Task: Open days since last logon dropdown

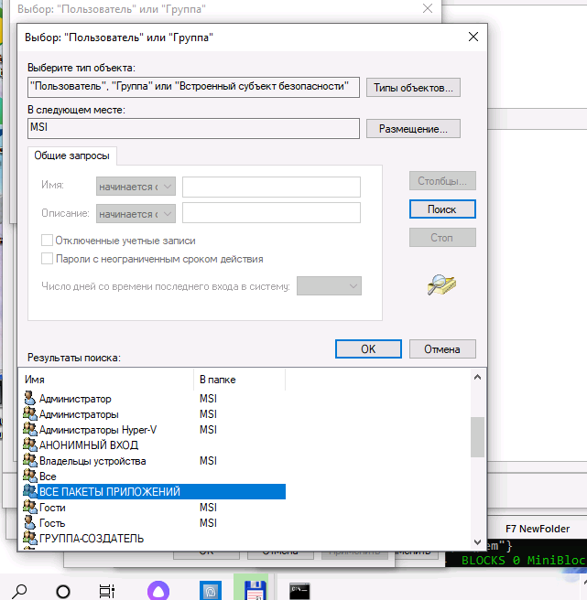Action: (x=329, y=286)
